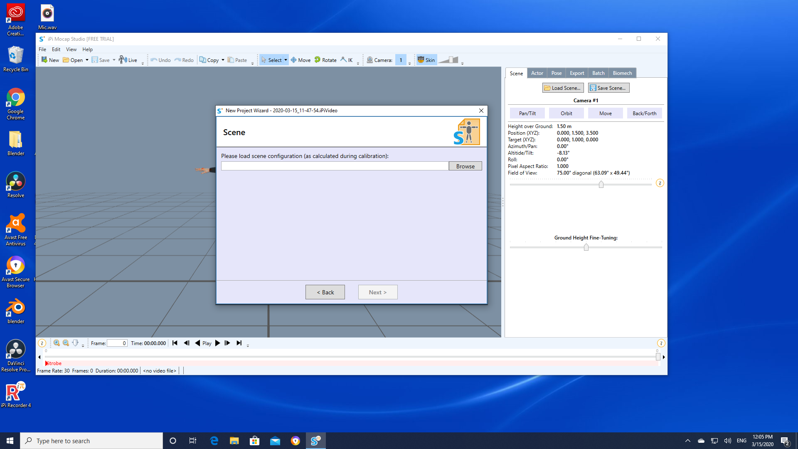
Task: Switch to the Biomech tab
Action: pos(622,73)
